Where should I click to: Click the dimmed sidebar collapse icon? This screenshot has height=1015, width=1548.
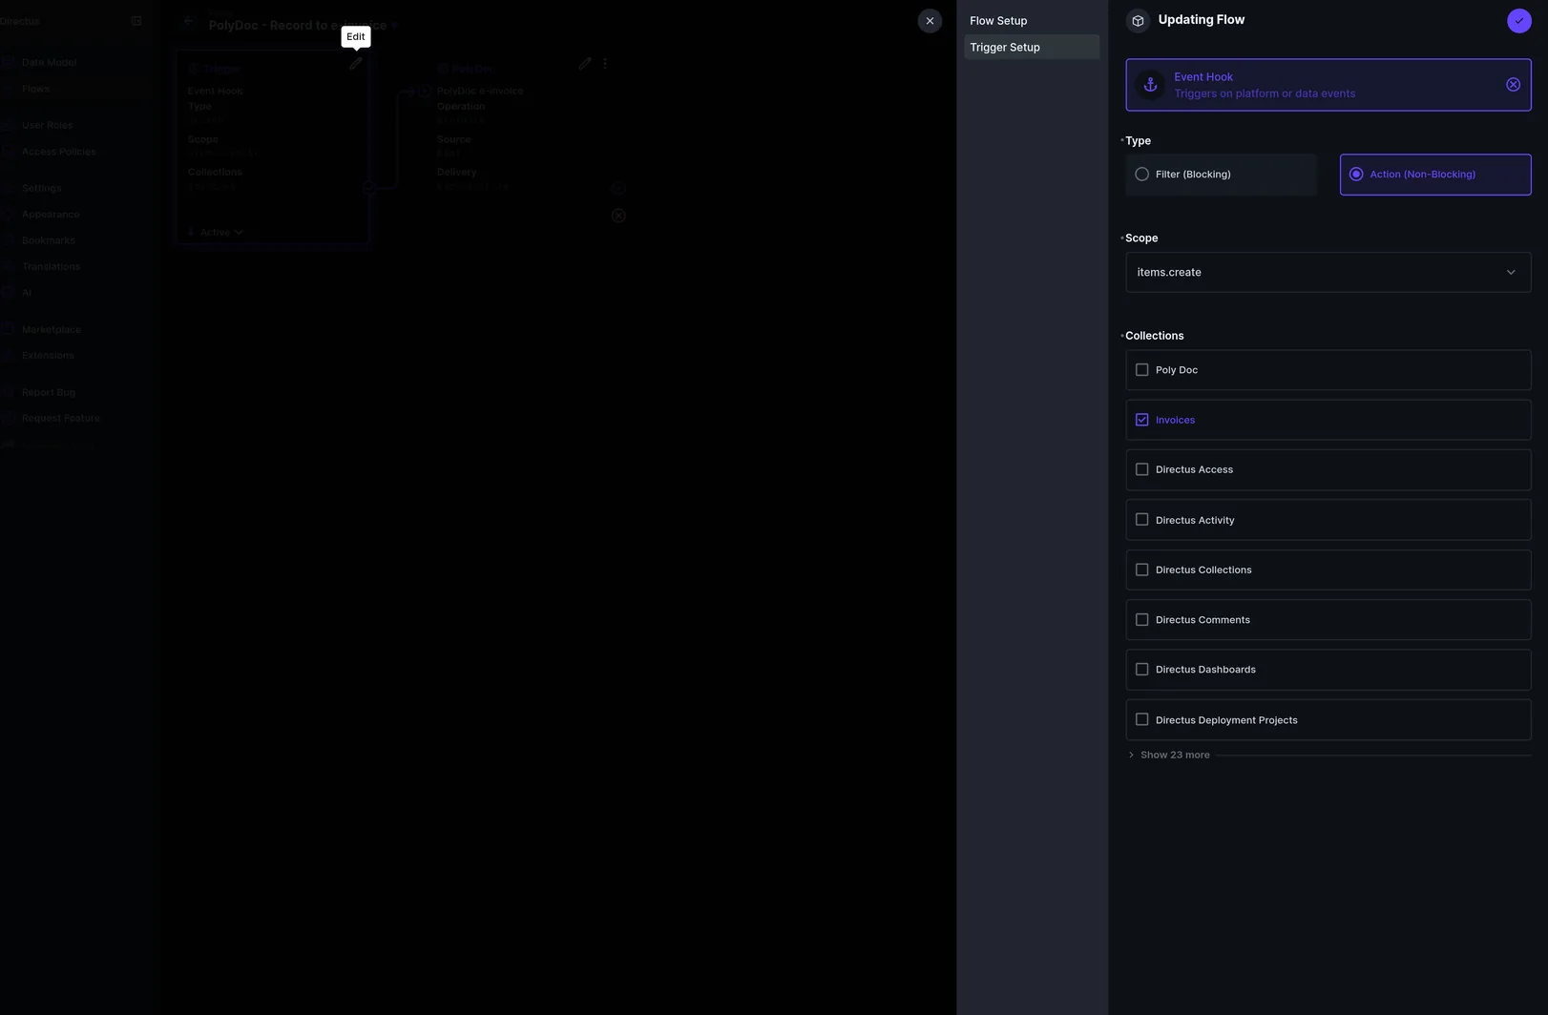(136, 21)
